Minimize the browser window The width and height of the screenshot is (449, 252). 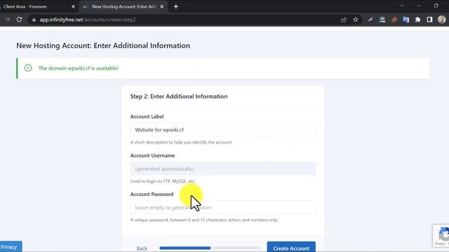419,6
